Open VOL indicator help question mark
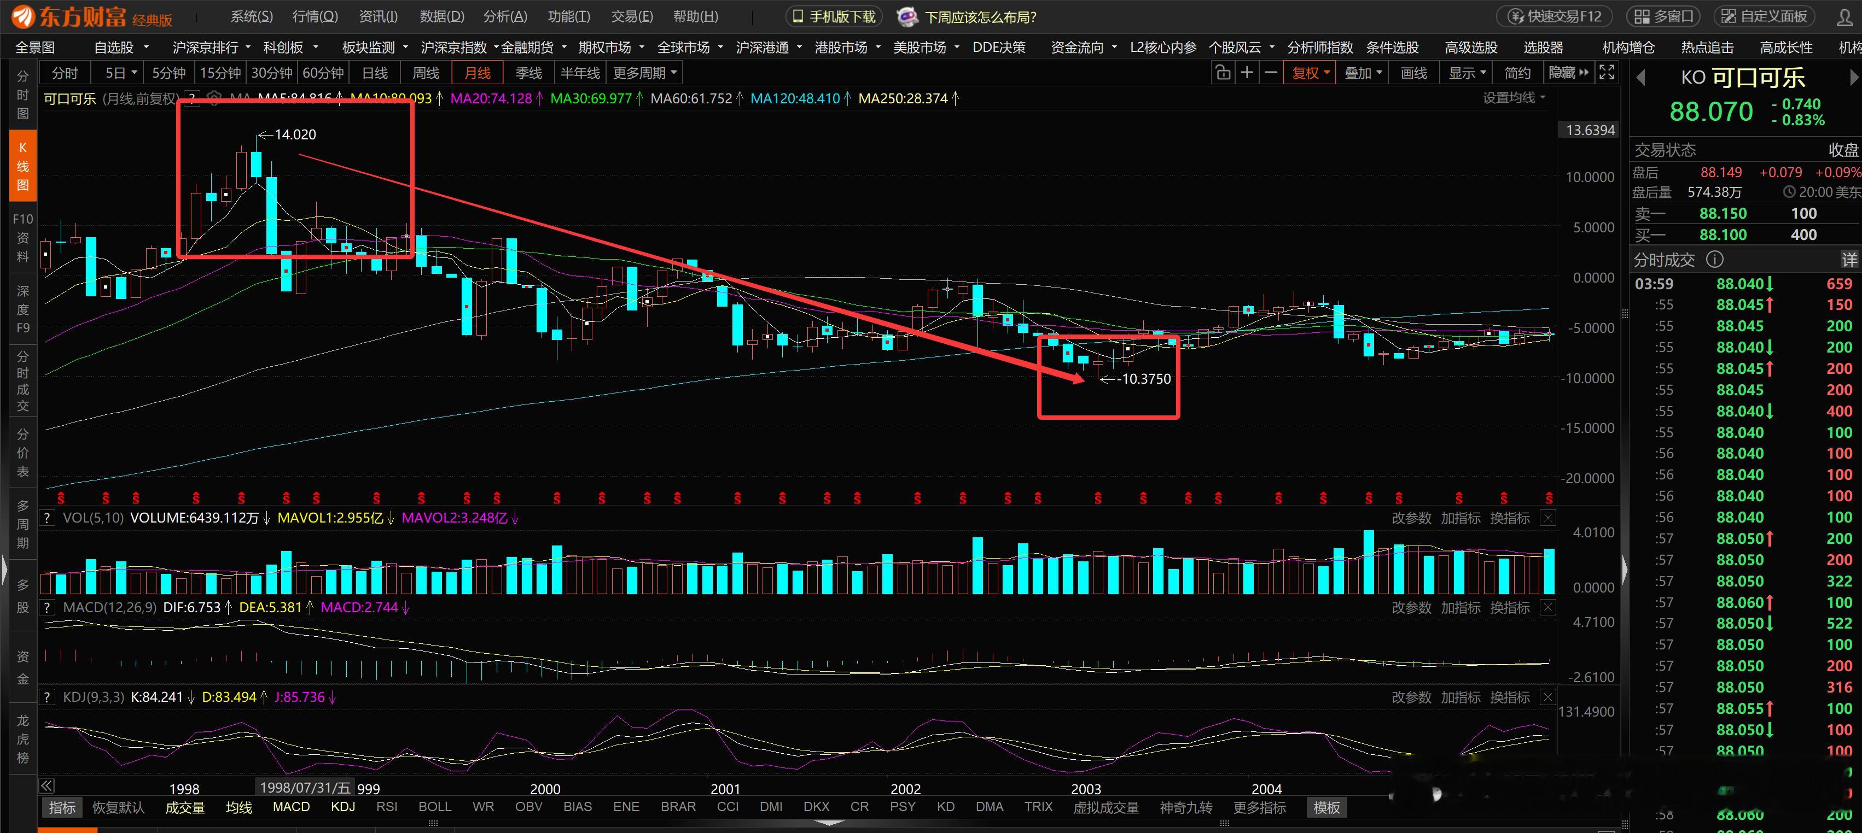The height and width of the screenshot is (833, 1862). (47, 518)
